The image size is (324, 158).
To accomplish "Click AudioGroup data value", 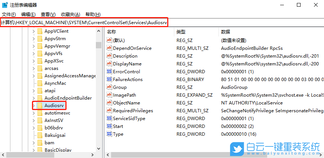I will click(234, 87).
